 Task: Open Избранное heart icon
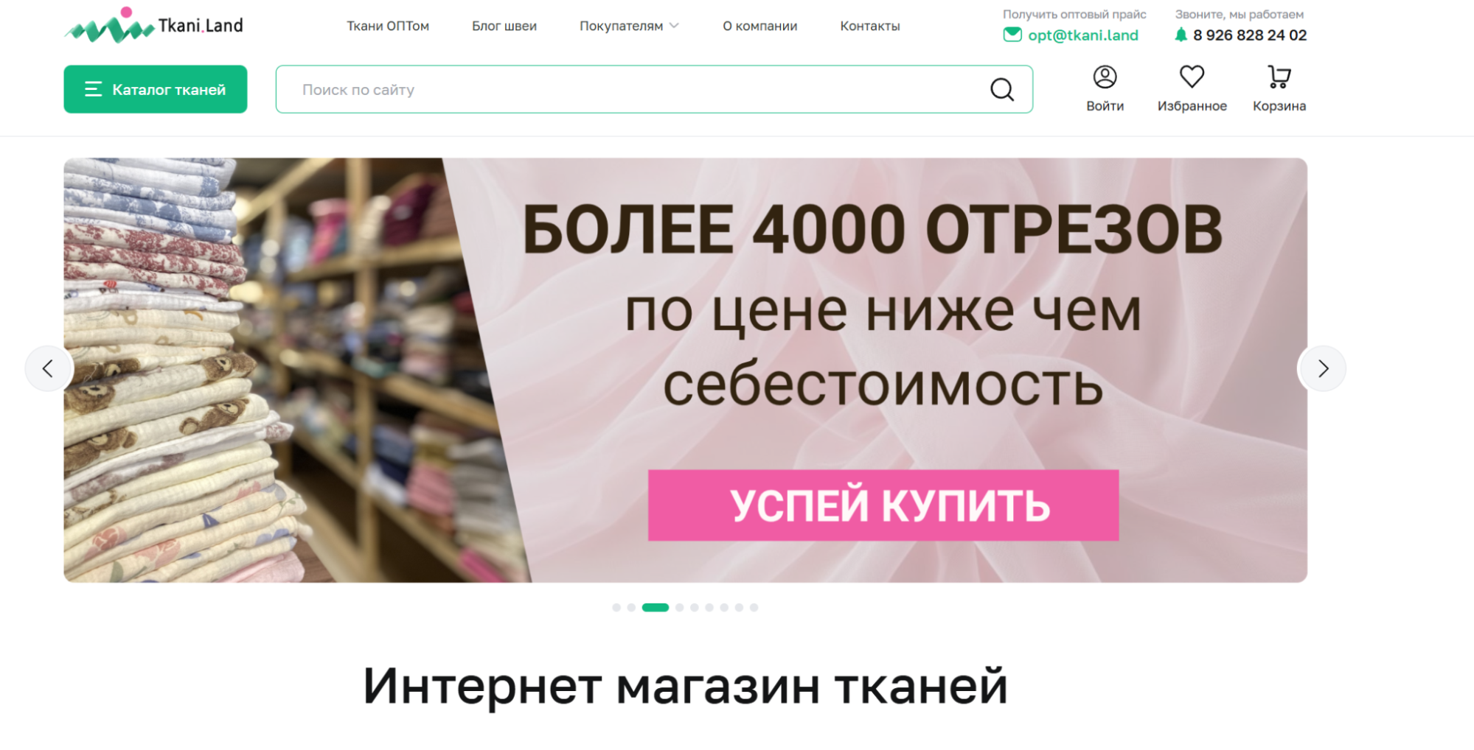pos(1192,77)
